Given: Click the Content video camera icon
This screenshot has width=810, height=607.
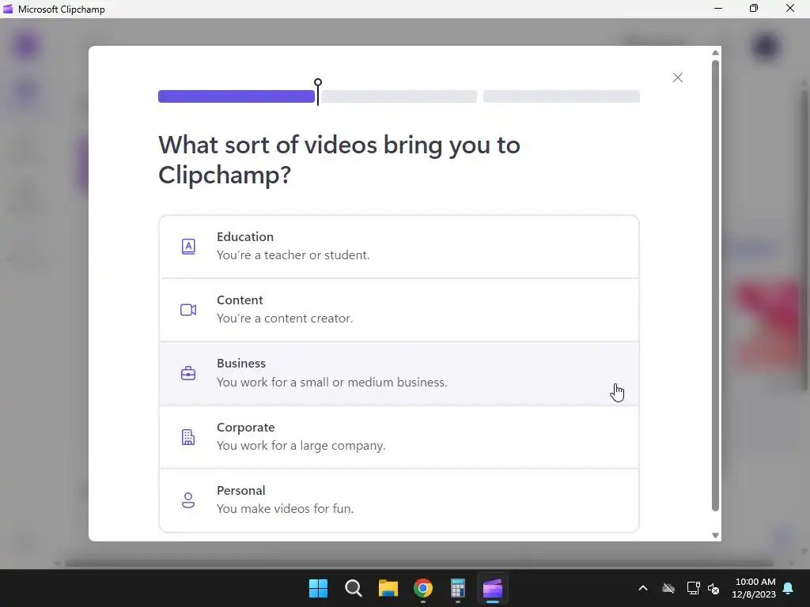Looking at the screenshot, I should [x=188, y=310].
